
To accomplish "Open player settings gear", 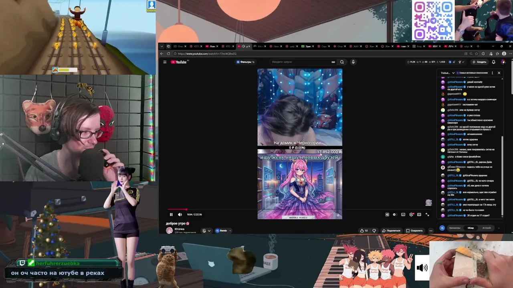I will tap(411, 214).
